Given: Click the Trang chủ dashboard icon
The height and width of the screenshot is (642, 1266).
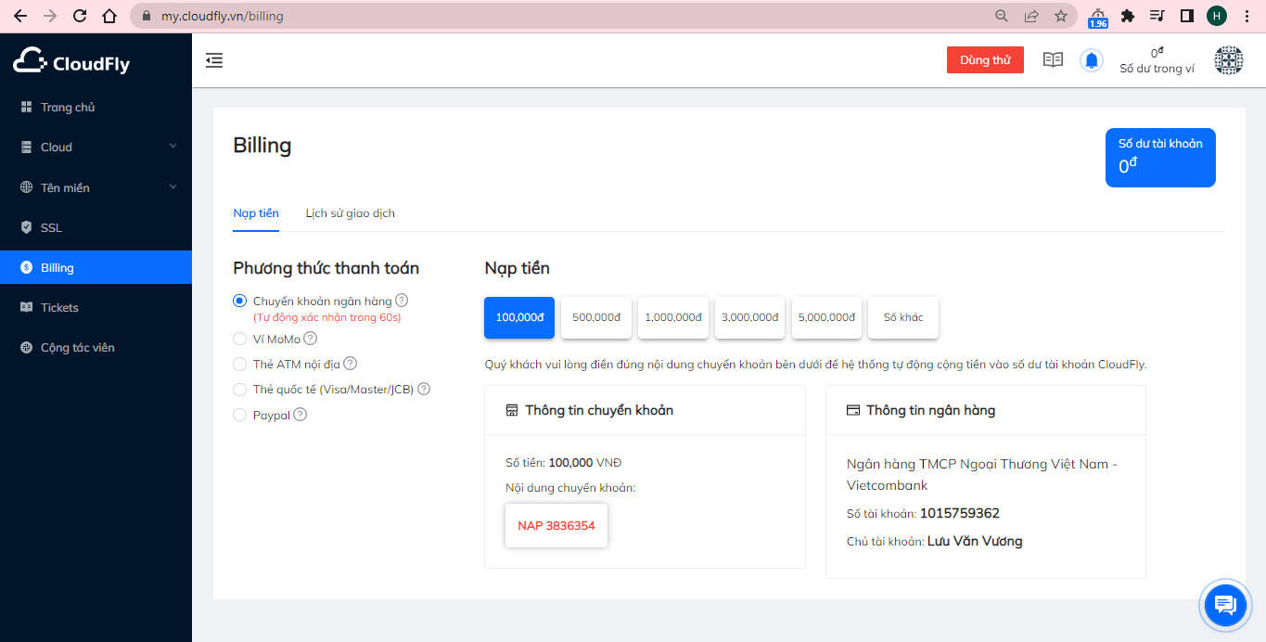Looking at the screenshot, I should 26,108.
